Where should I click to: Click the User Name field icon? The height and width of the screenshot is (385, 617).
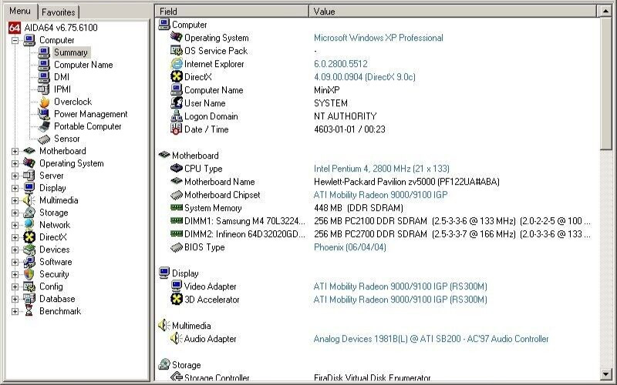coord(177,103)
